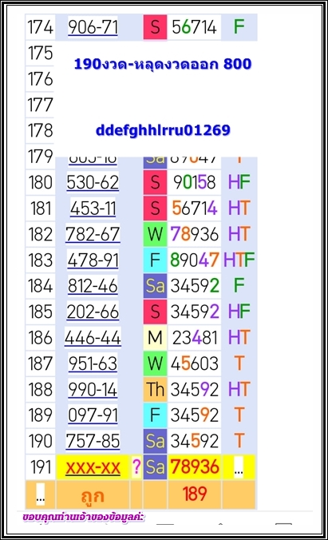Select row number 185
This screenshot has height=540, width=328.
[x=40, y=312]
